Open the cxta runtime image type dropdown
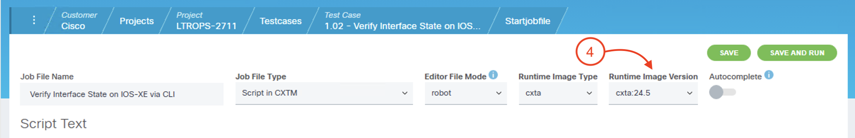The image size is (855, 138). point(558,93)
